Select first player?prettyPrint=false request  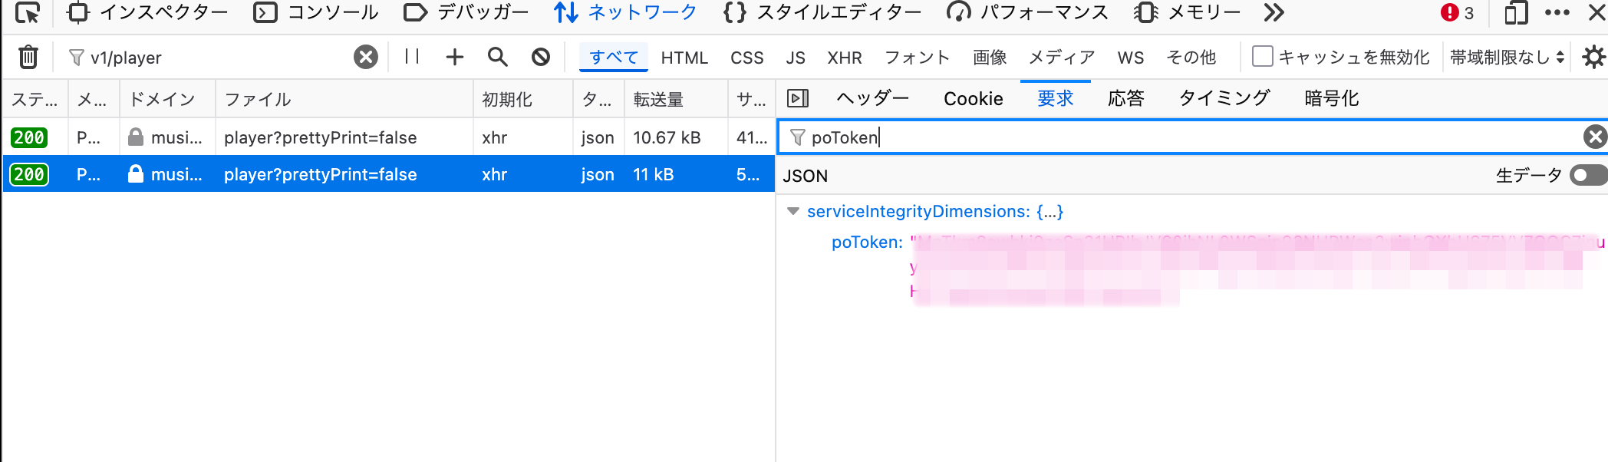(388, 137)
